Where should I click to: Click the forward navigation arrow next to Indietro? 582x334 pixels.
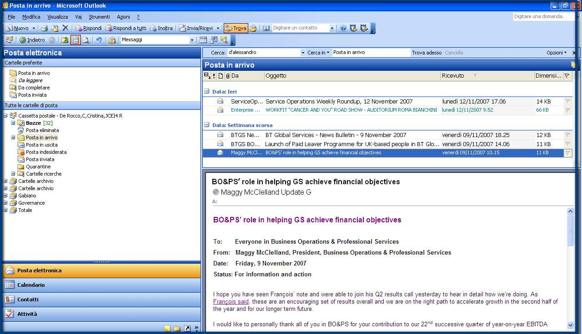52,40
